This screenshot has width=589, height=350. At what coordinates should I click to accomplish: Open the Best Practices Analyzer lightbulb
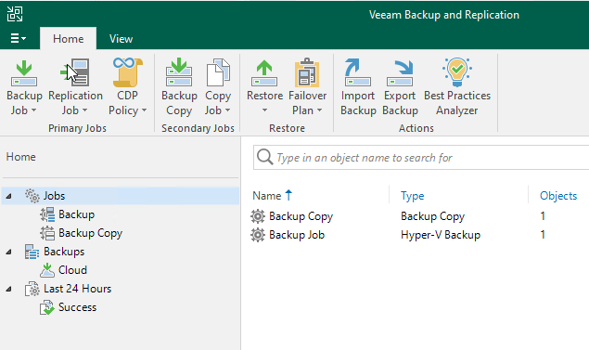[457, 72]
